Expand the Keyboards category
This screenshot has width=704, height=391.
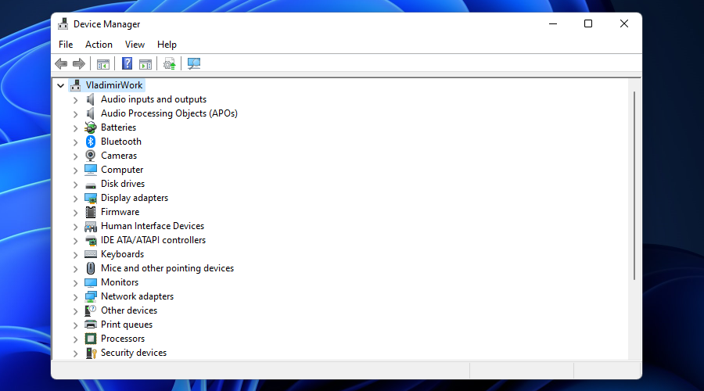pyautogui.click(x=75, y=254)
